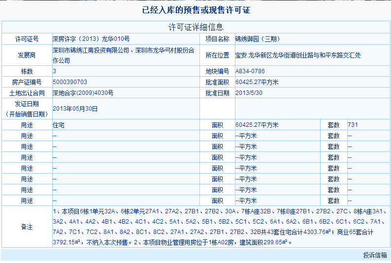Click the 备注 label cell

(x=27, y=227)
